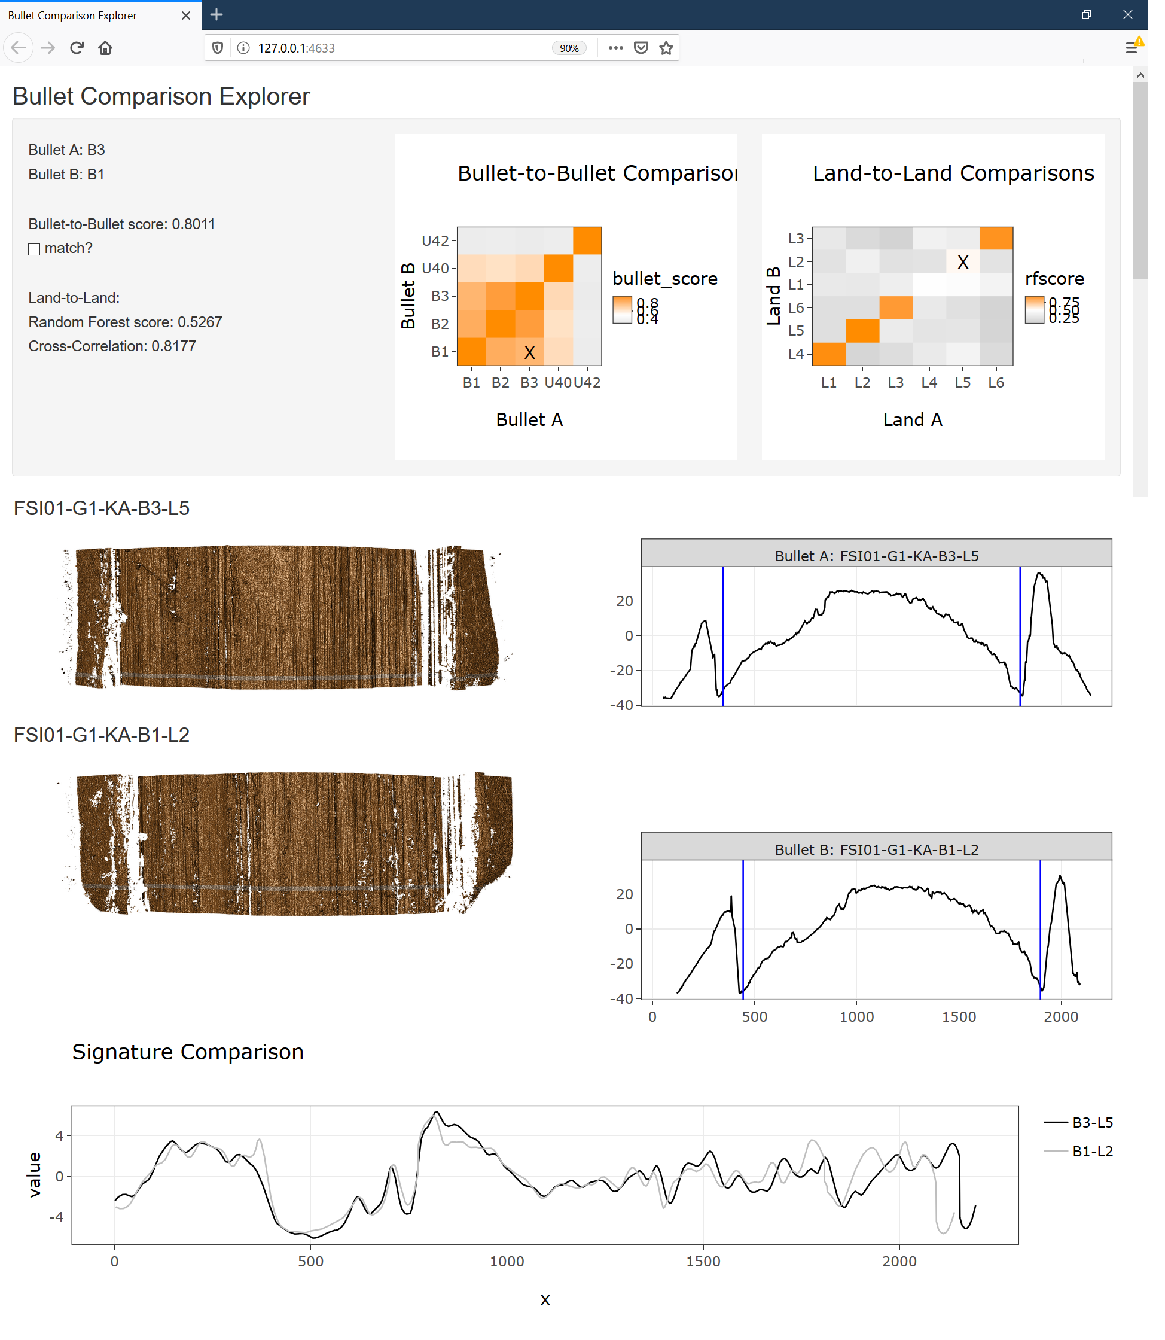Click the page vertical scrollbar thumb

pos(1140,182)
